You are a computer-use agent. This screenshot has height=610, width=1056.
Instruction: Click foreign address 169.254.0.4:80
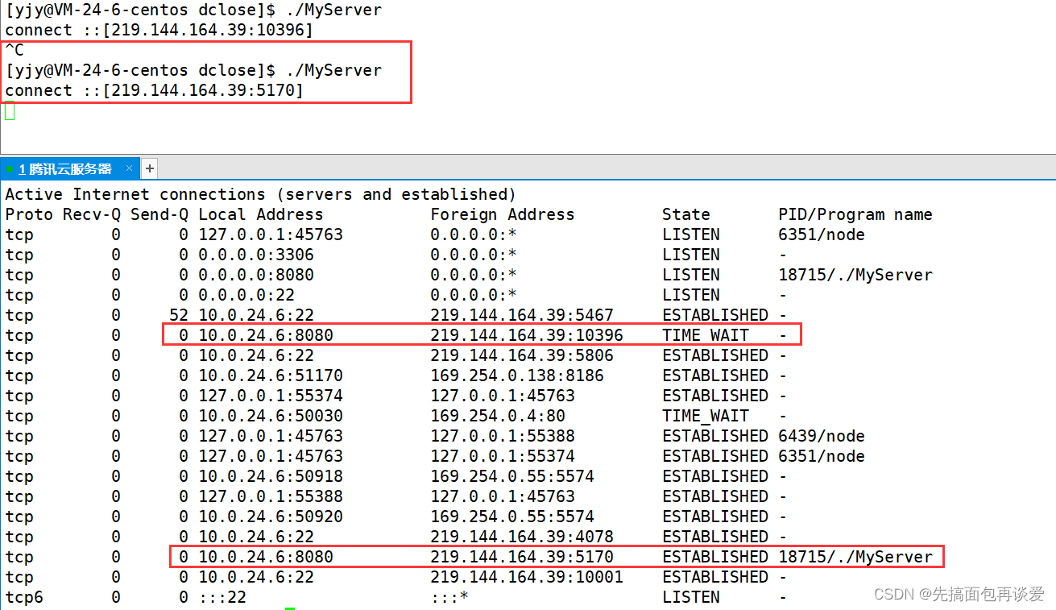(x=498, y=416)
